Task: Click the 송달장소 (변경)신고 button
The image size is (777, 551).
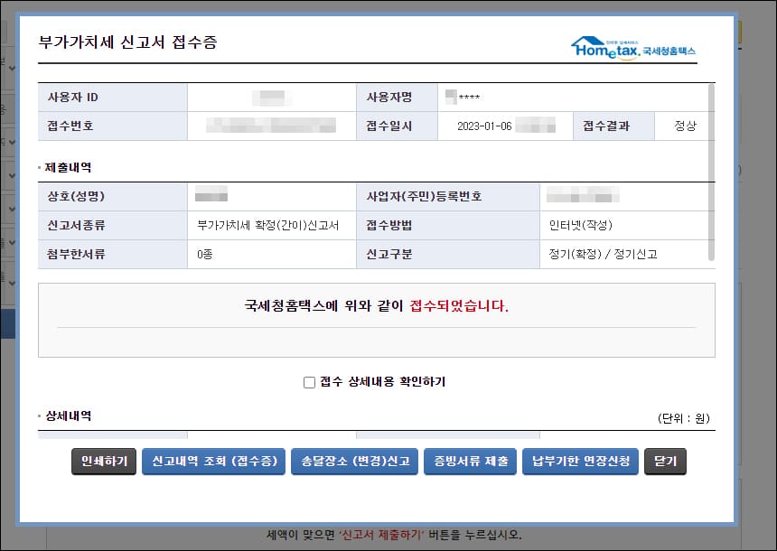Action: pos(351,462)
